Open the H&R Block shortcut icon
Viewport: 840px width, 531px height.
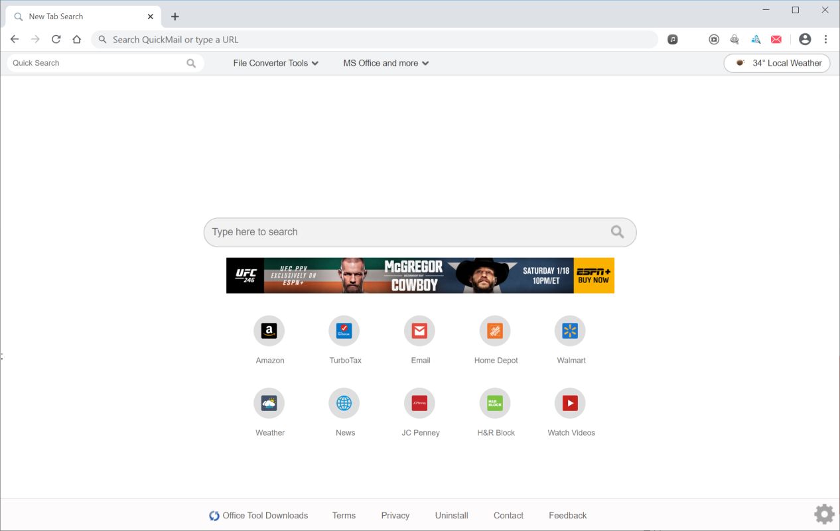495,403
